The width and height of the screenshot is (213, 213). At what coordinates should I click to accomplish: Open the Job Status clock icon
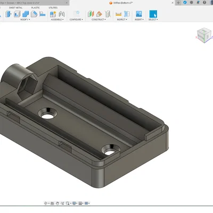(191, 3)
